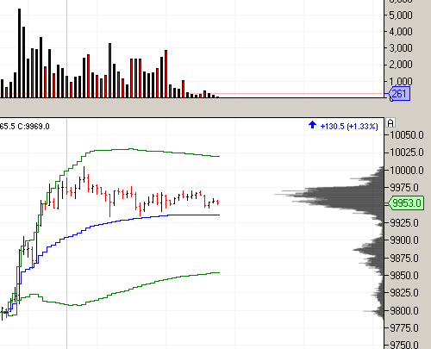Click the blue 261 volume tag
The image size is (431, 349).
399,94
